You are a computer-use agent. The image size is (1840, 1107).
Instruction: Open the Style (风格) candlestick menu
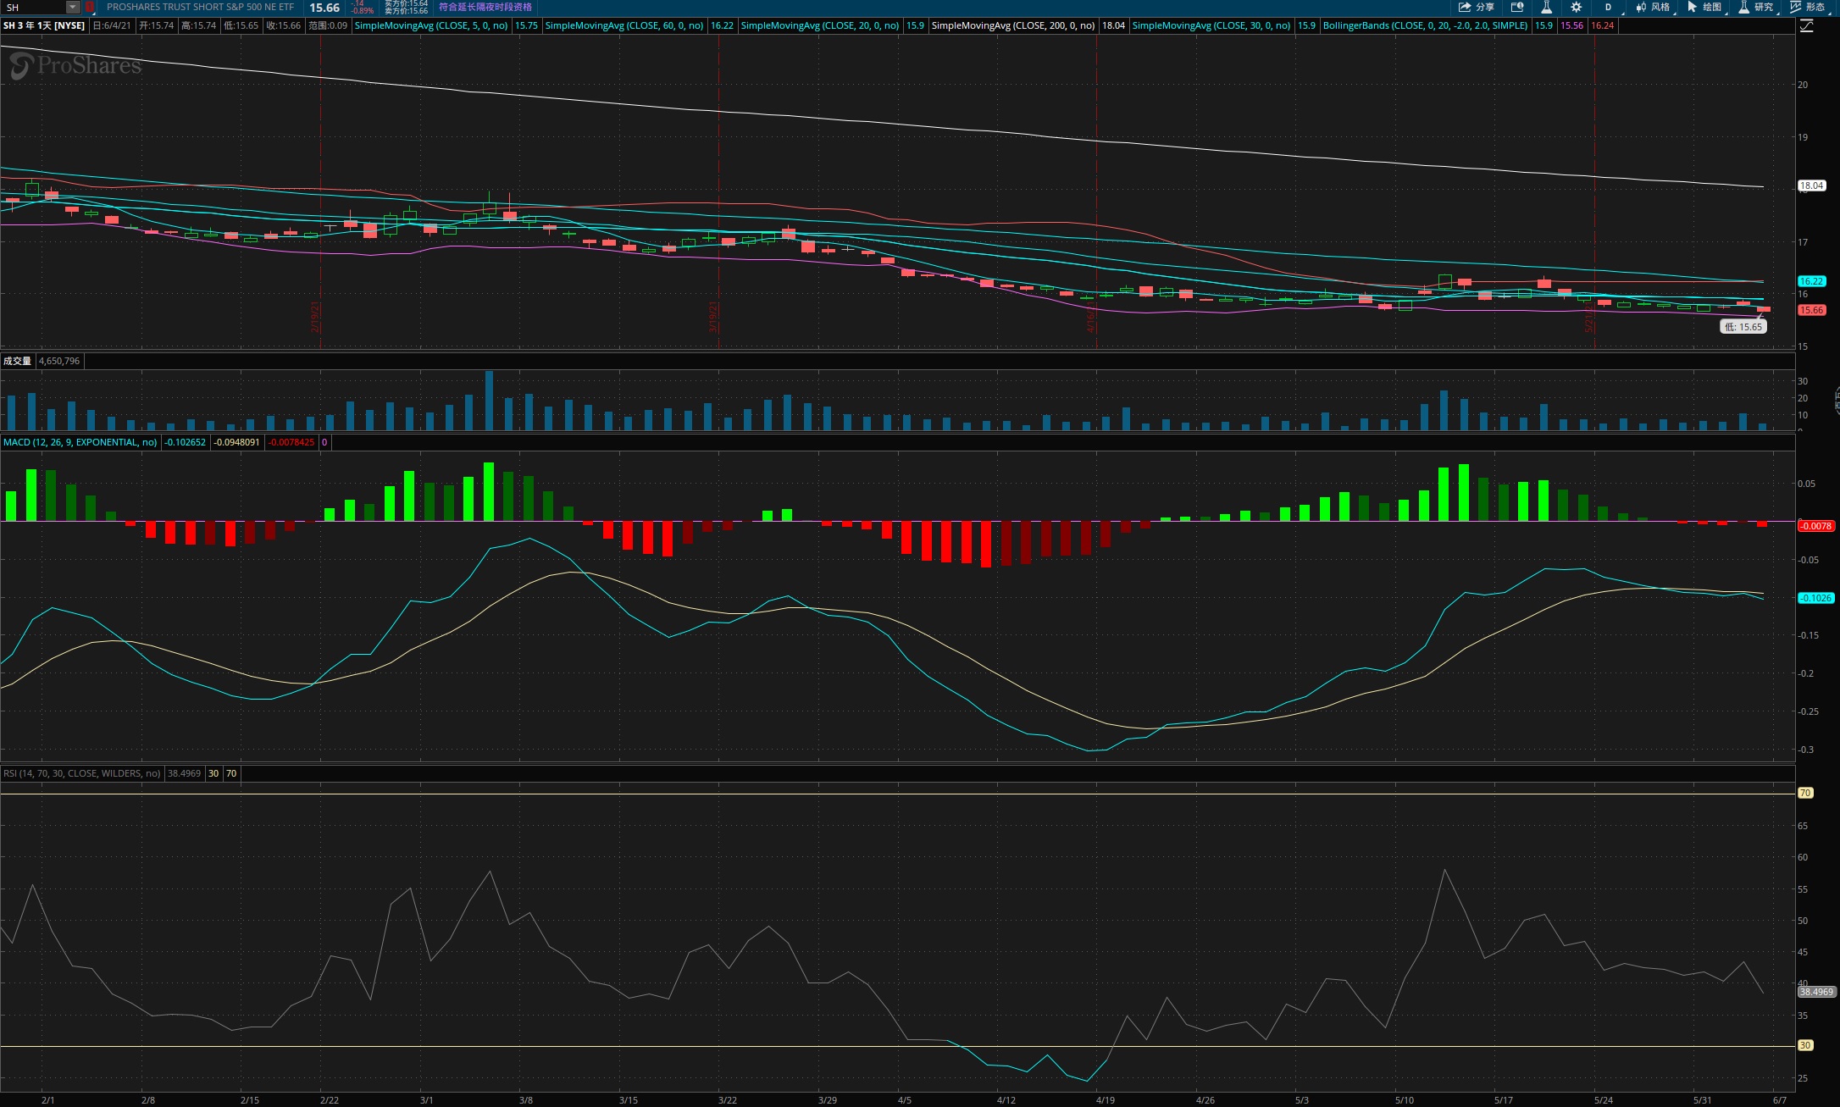coord(1653,7)
